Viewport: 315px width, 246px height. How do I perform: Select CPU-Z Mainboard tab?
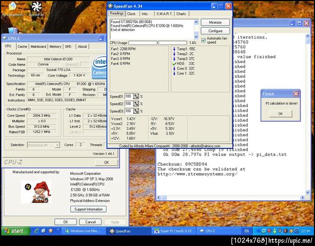[x=38, y=46]
